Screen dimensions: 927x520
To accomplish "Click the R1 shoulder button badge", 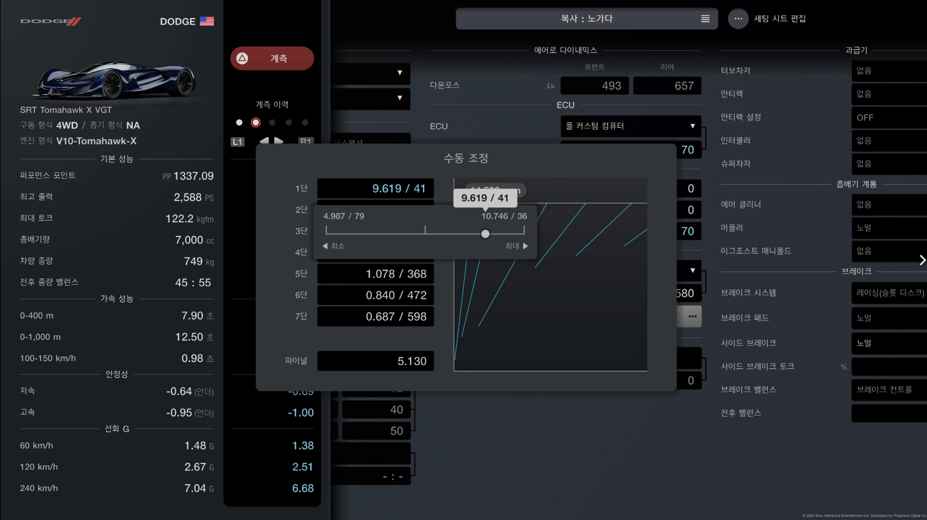I will (306, 141).
